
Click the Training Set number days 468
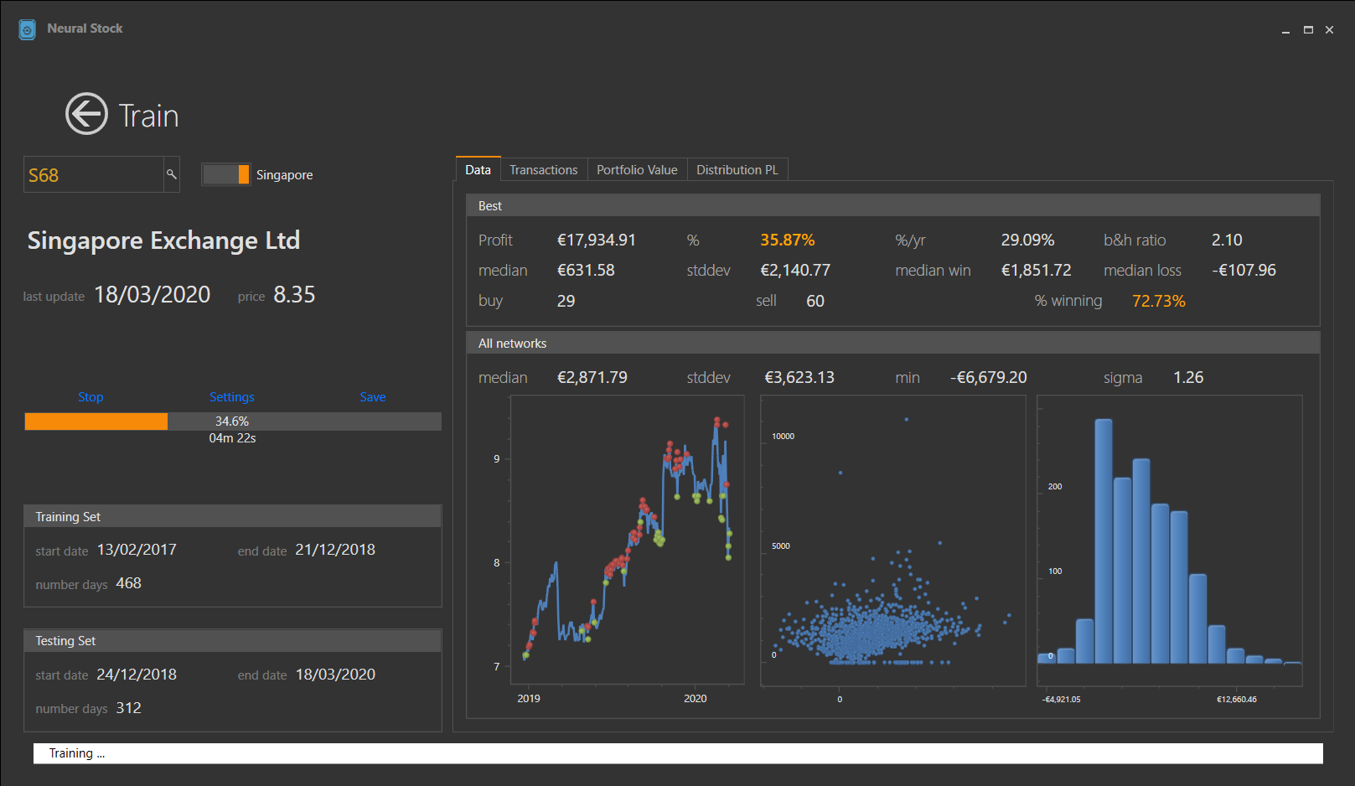pos(128,583)
